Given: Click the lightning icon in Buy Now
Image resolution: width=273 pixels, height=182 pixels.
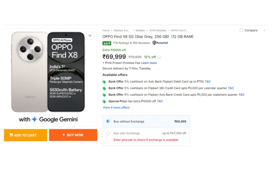Looking at the screenshot, I should pos(64,135).
